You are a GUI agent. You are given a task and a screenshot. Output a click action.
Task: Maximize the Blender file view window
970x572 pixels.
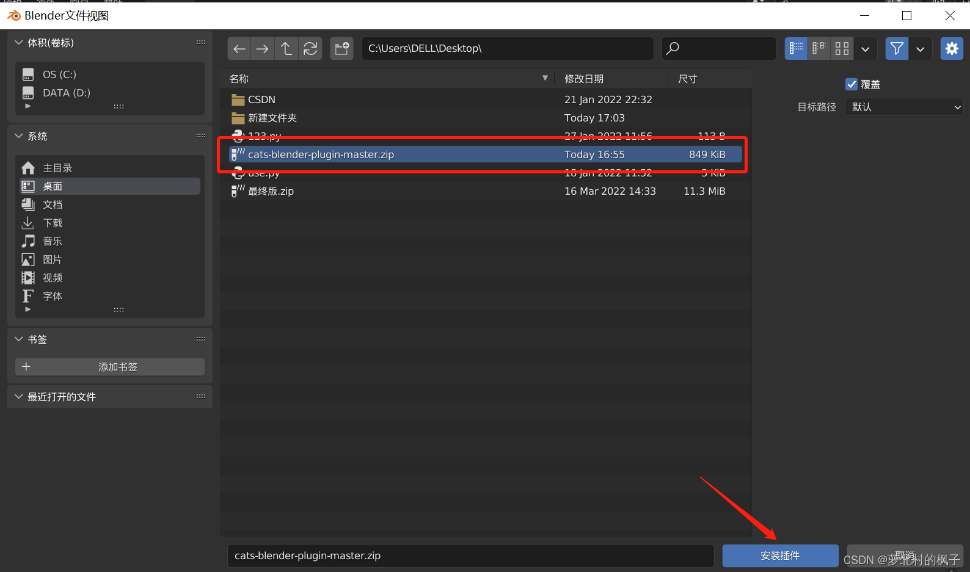(907, 16)
